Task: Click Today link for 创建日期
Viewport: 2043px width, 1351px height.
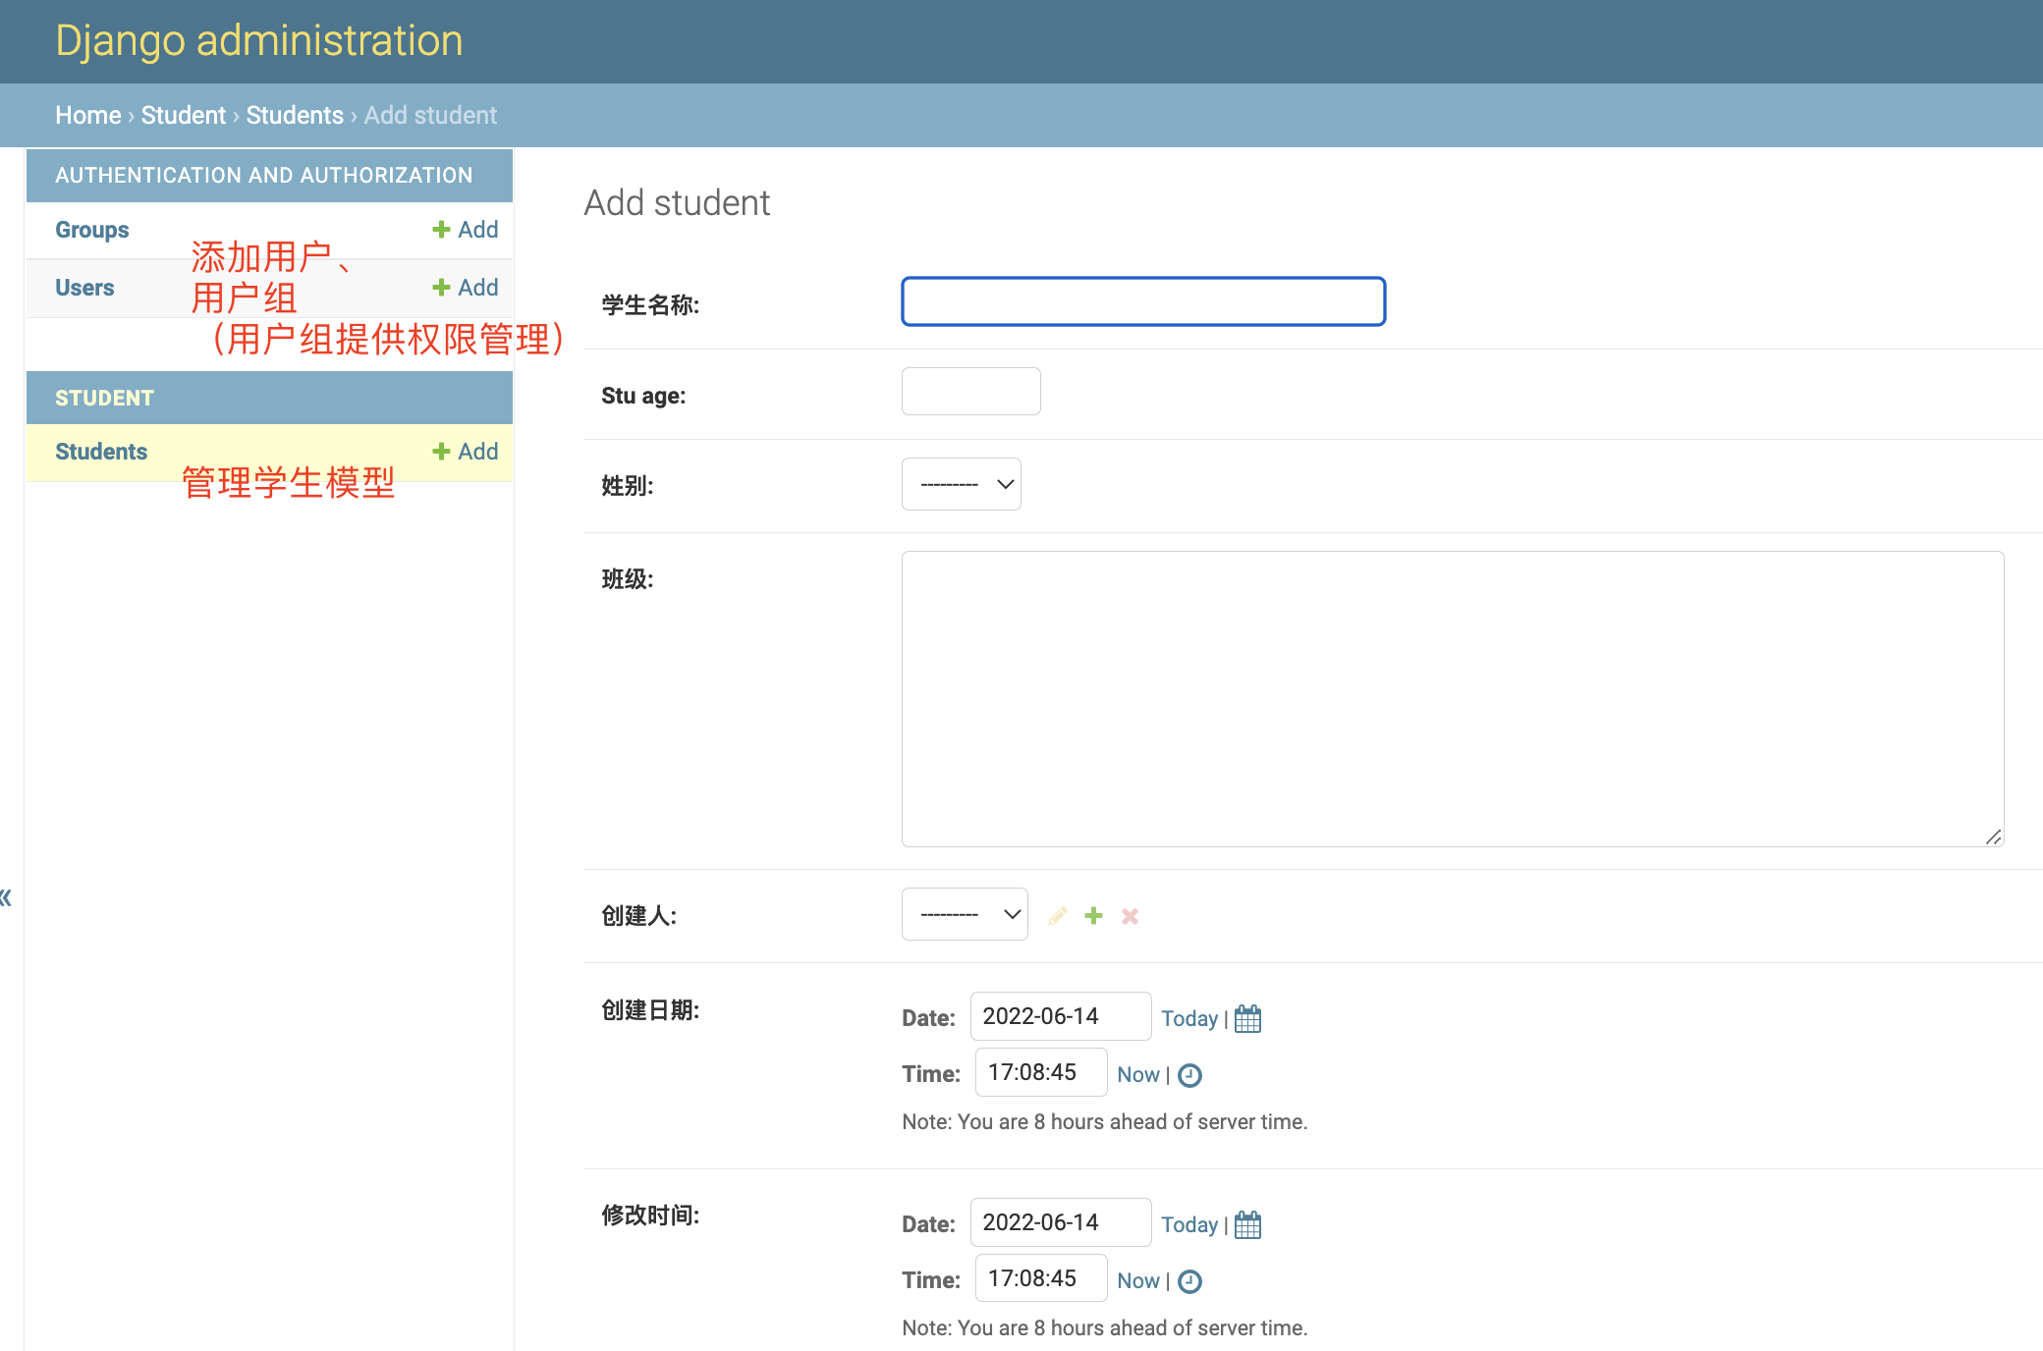Action: tap(1190, 1018)
